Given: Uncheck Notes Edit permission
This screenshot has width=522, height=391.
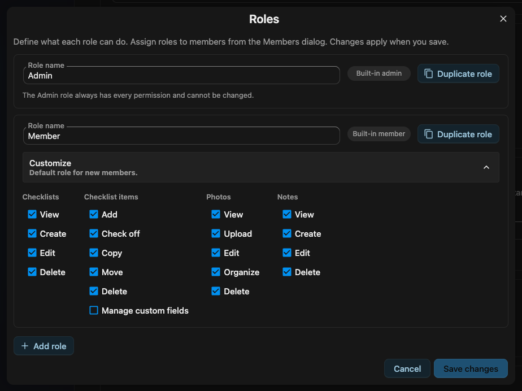Looking at the screenshot, I should tap(287, 253).
